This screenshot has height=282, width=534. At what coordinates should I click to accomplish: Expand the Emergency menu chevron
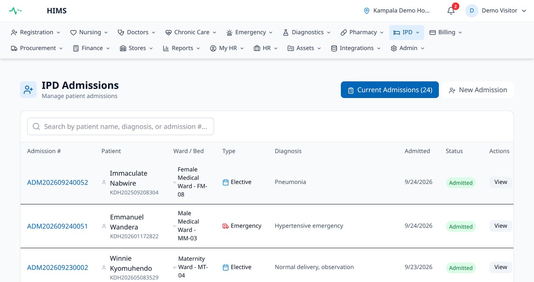(x=271, y=33)
